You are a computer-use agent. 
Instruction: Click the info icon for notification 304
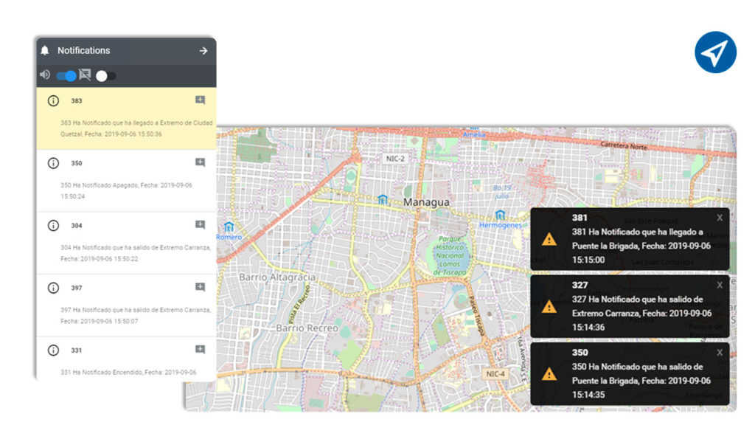tap(53, 226)
